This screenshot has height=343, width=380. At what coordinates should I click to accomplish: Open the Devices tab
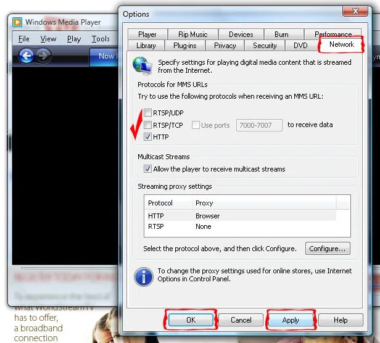(x=241, y=35)
